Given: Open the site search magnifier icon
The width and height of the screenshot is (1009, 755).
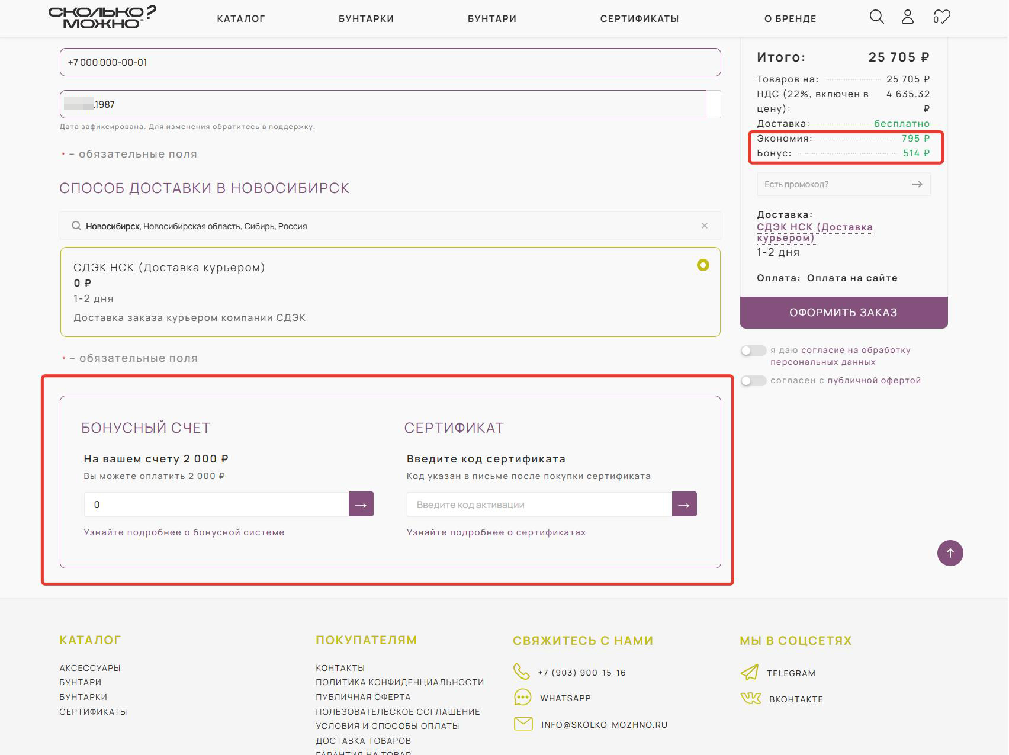Looking at the screenshot, I should click(x=876, y=17).
